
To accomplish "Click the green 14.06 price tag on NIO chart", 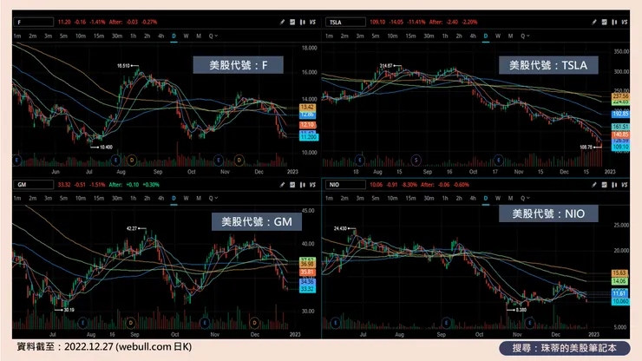I will pyautogui.click(x=619, y=281).
